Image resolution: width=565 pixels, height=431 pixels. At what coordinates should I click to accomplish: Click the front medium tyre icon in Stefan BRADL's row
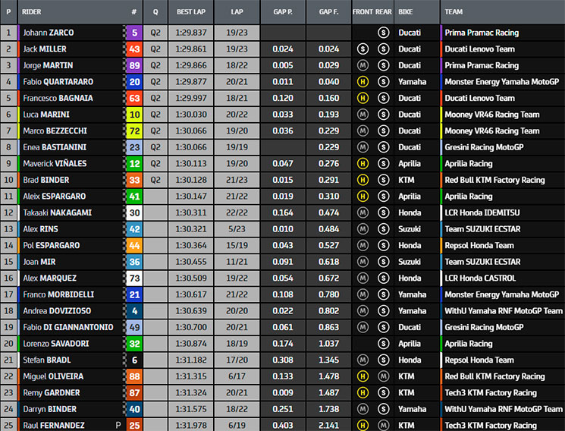[363, 360]
